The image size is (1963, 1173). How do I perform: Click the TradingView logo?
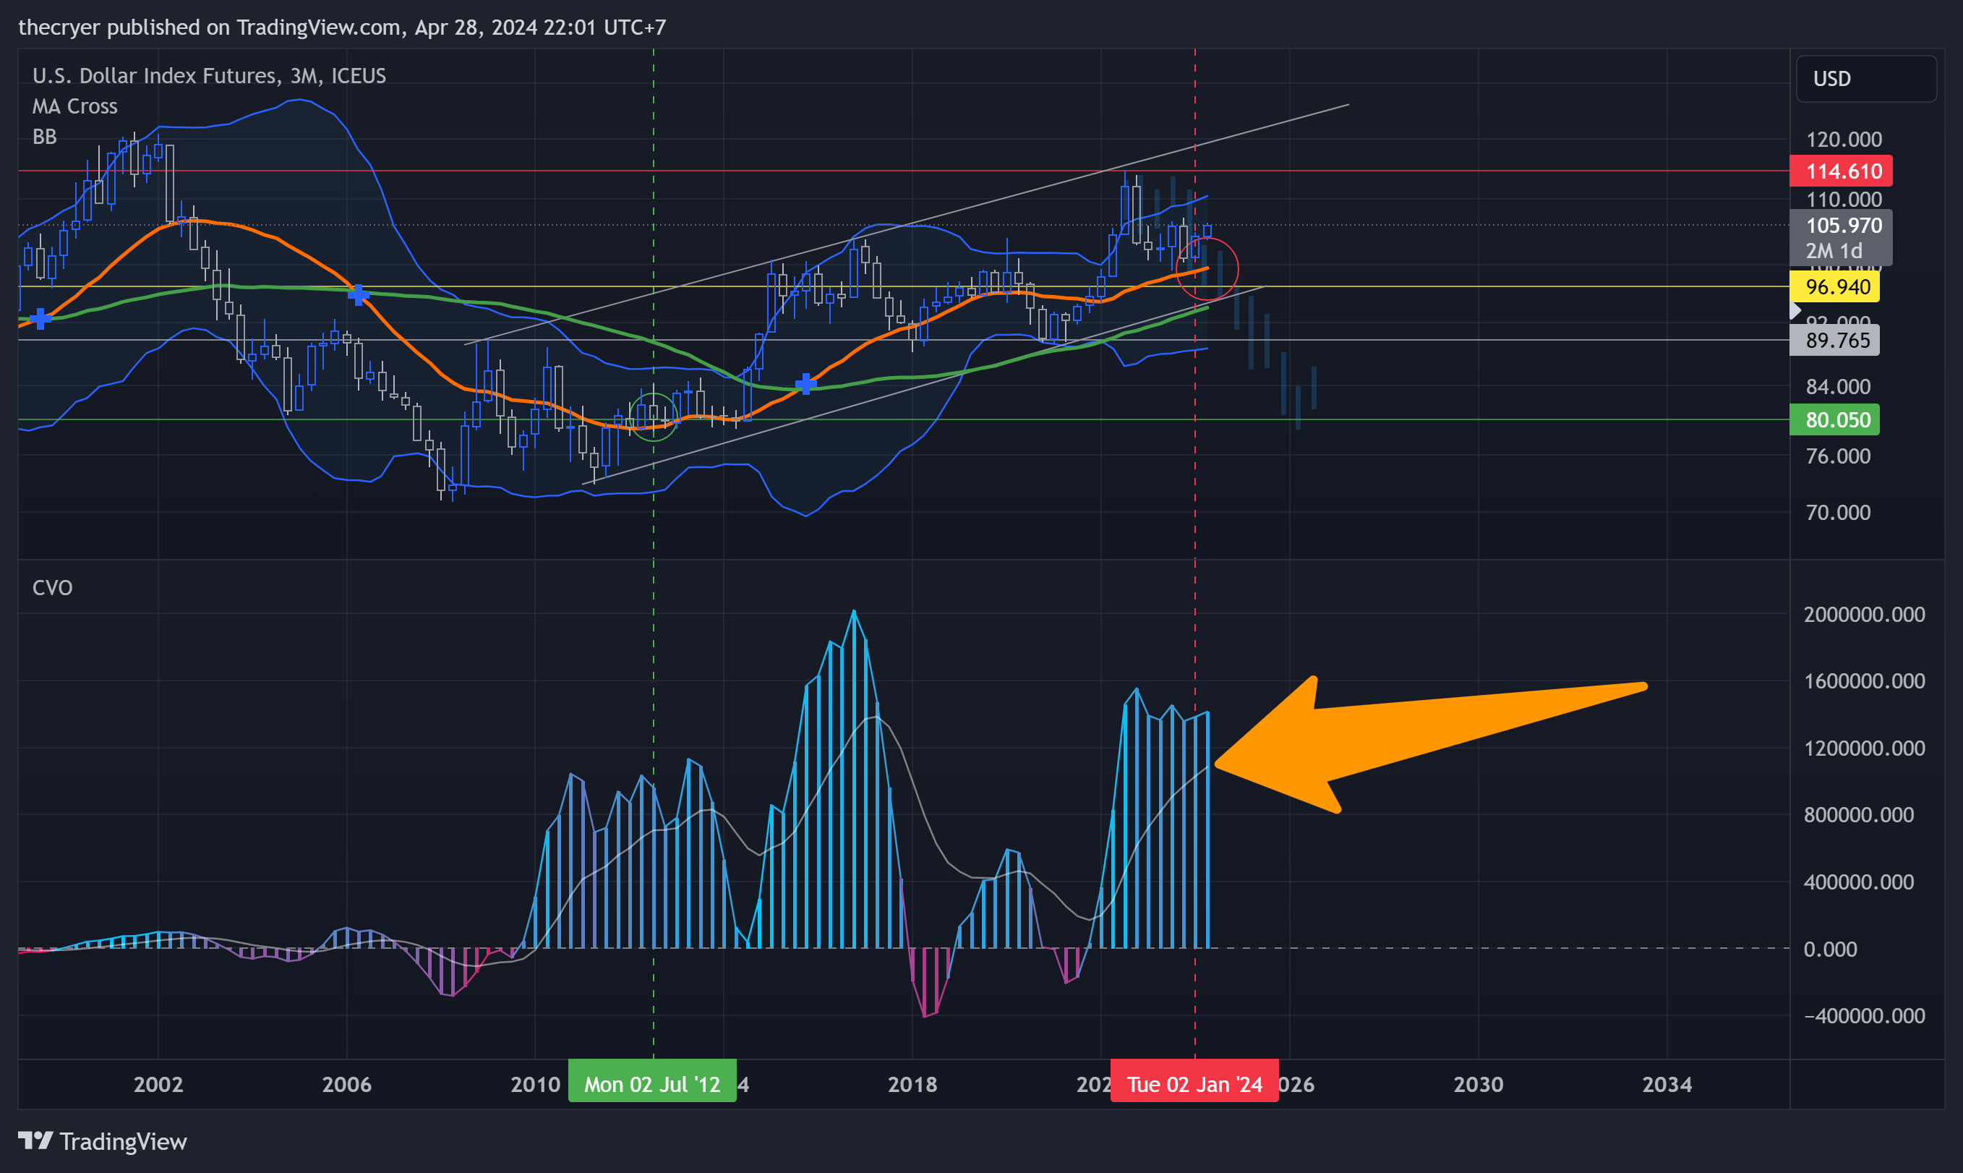click(x=103, y=1140)
